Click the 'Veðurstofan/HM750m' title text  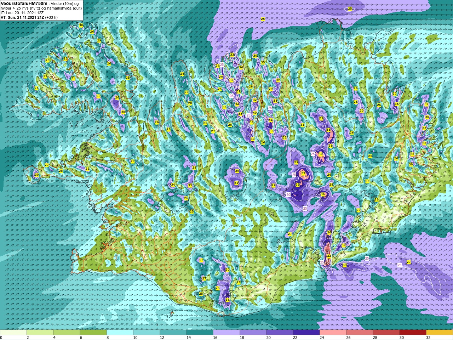click(24, 3)
